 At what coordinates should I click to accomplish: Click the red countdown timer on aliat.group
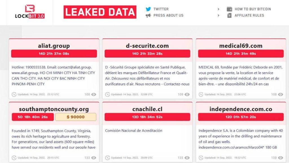54,54
